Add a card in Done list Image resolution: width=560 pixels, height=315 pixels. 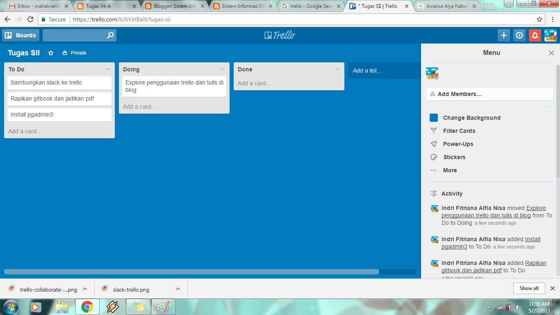tap(255, 83)
